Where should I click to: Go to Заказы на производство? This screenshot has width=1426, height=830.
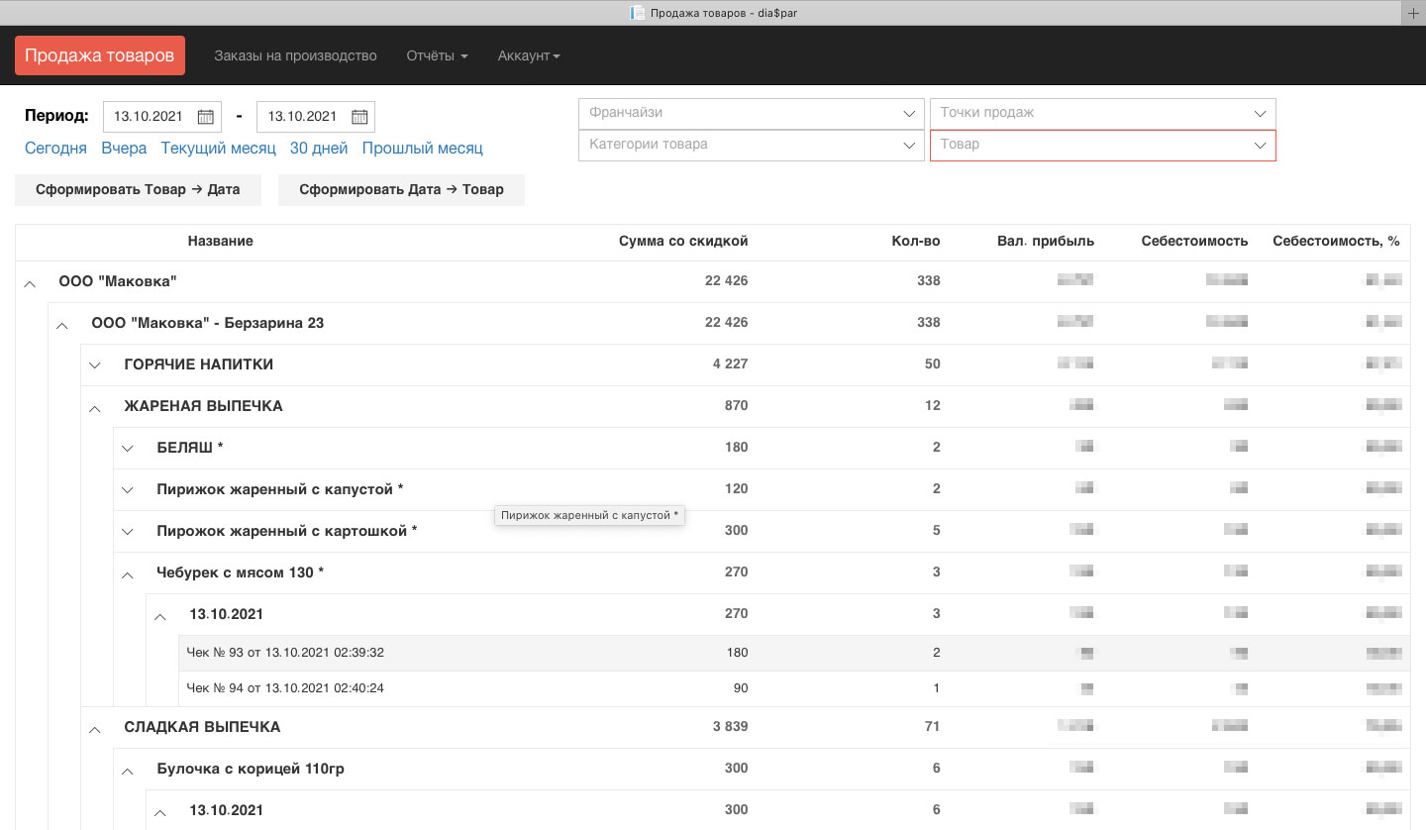click(x=295, y=55)
